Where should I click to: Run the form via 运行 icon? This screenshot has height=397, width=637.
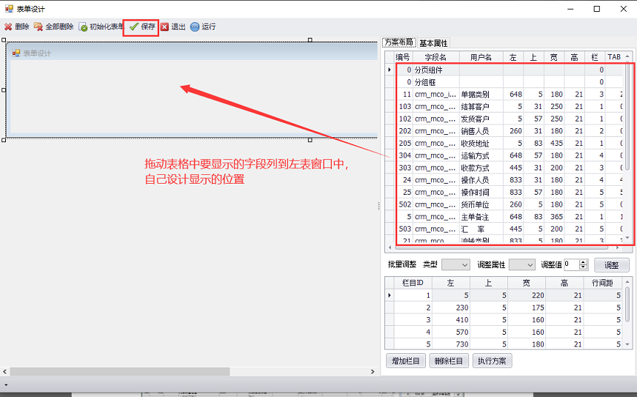[195, 27]
